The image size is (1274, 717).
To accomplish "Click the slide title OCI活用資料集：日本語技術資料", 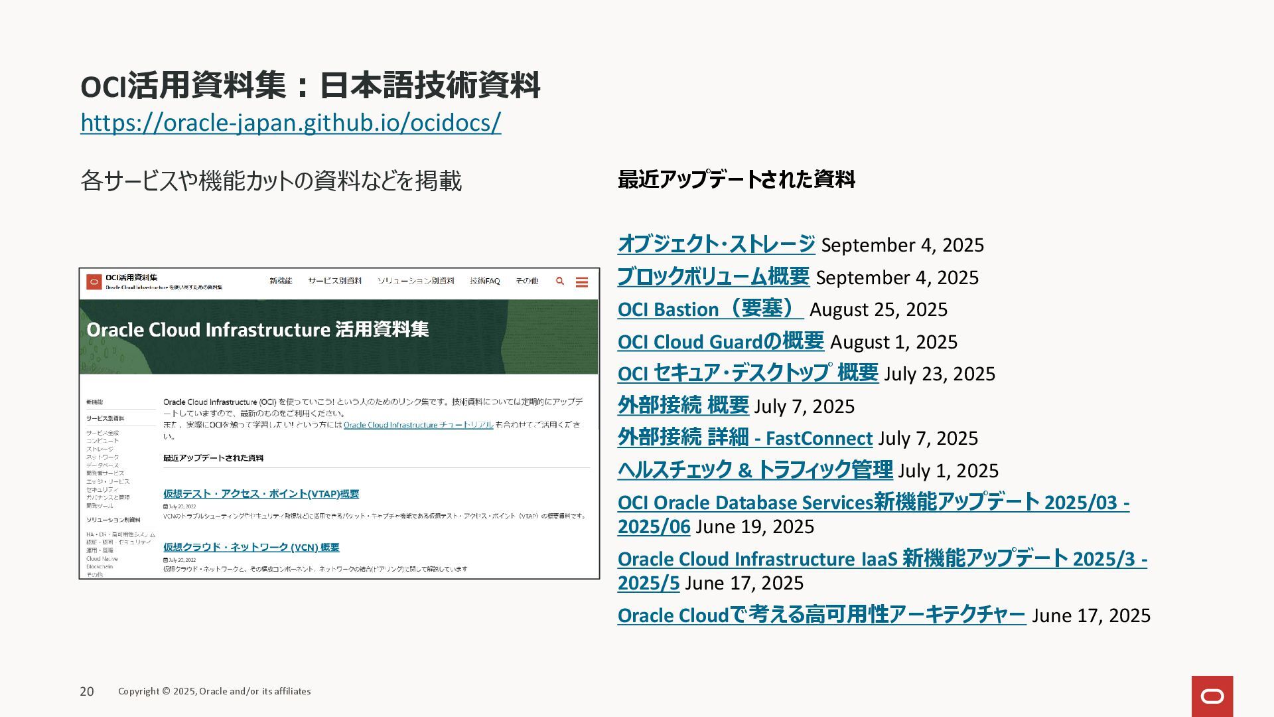I will [310, 86].
